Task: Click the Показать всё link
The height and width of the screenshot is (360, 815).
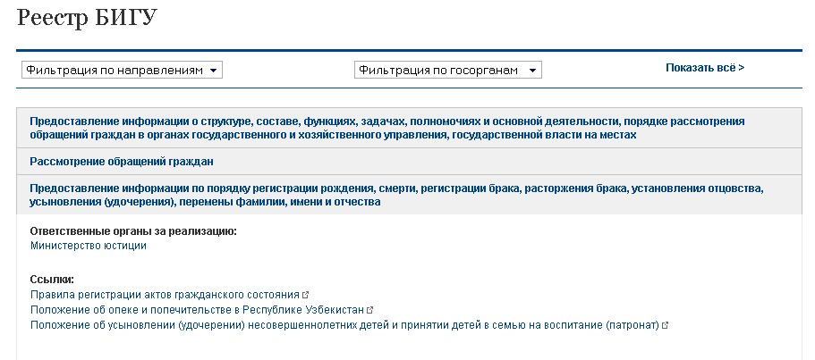Action: coord(700,68)
